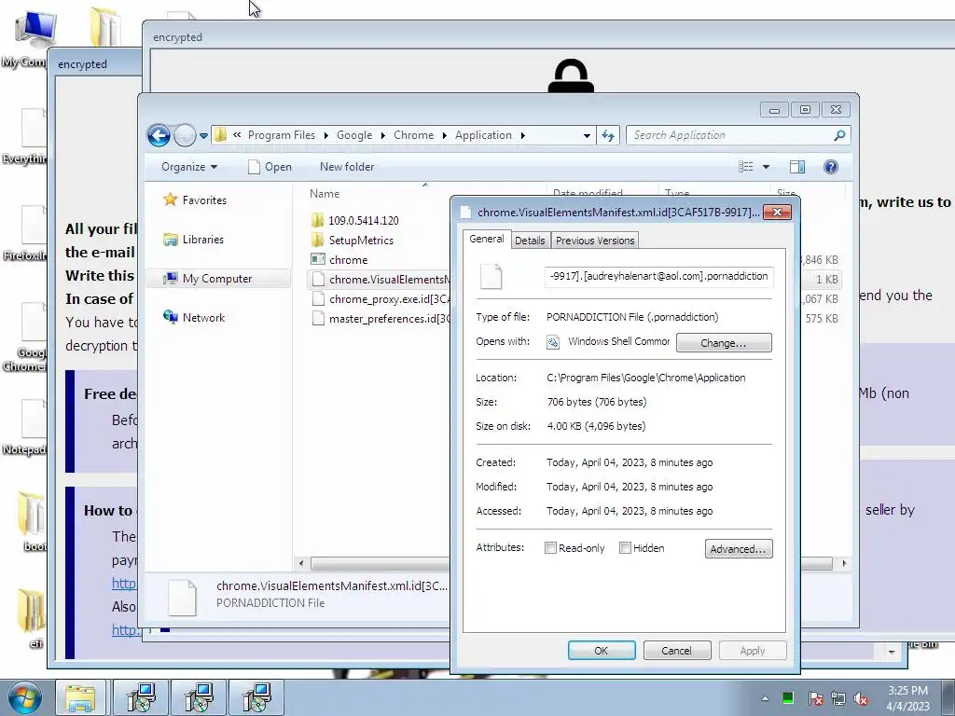The height and width of the screenshot is (716, 955).
Task: Click the horizontal scrollbar left arrow
Action: pyautogui.click(x=301, y=563)
